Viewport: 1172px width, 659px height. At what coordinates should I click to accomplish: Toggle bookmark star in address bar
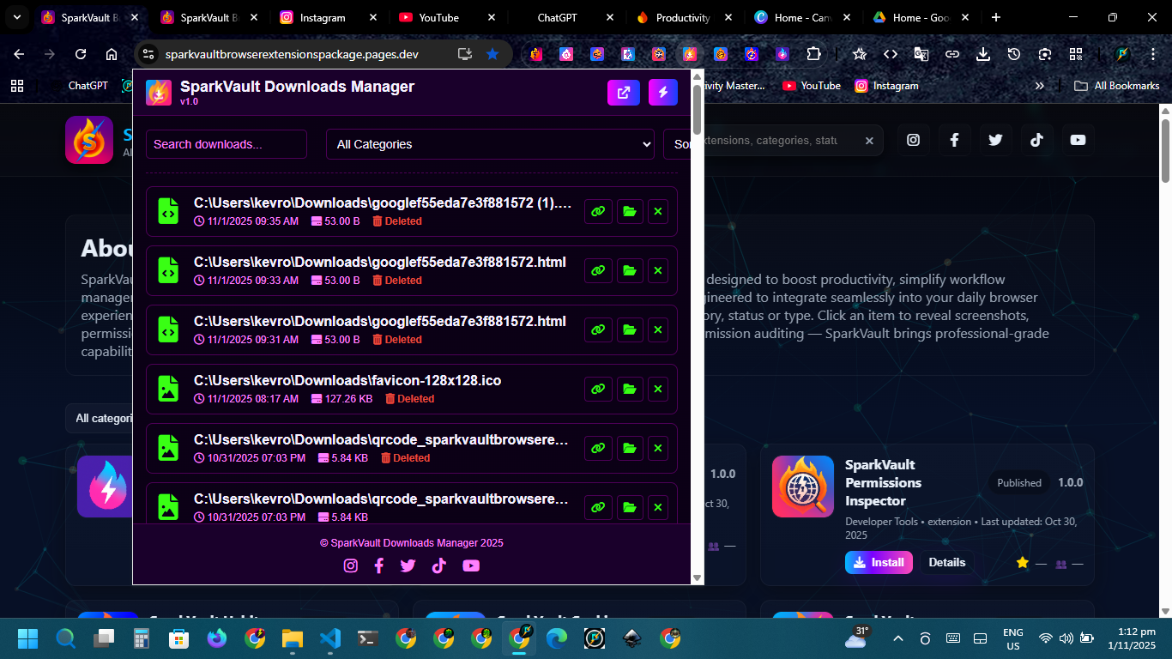(x=492, y=54)
